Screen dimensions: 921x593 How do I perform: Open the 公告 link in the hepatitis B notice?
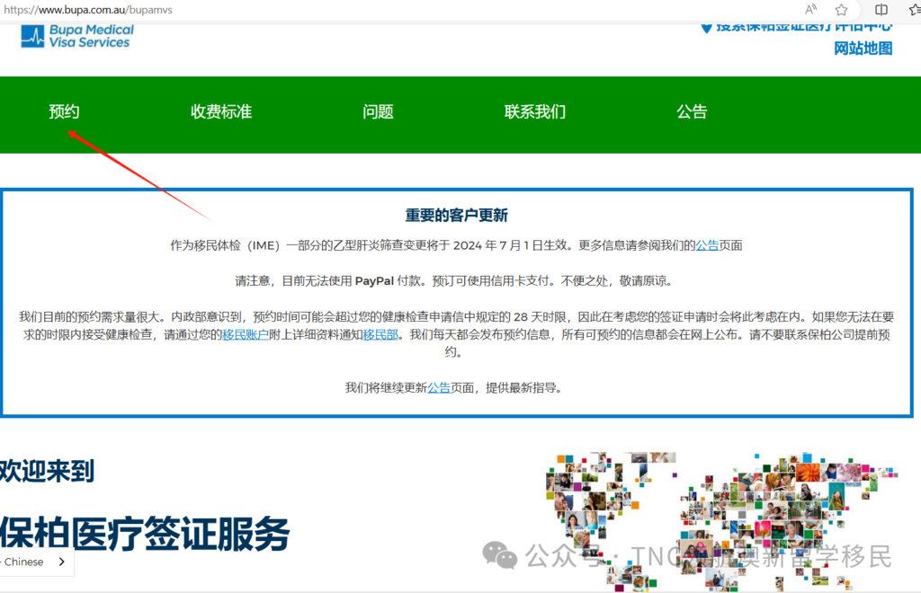click(x=707, y=245)
